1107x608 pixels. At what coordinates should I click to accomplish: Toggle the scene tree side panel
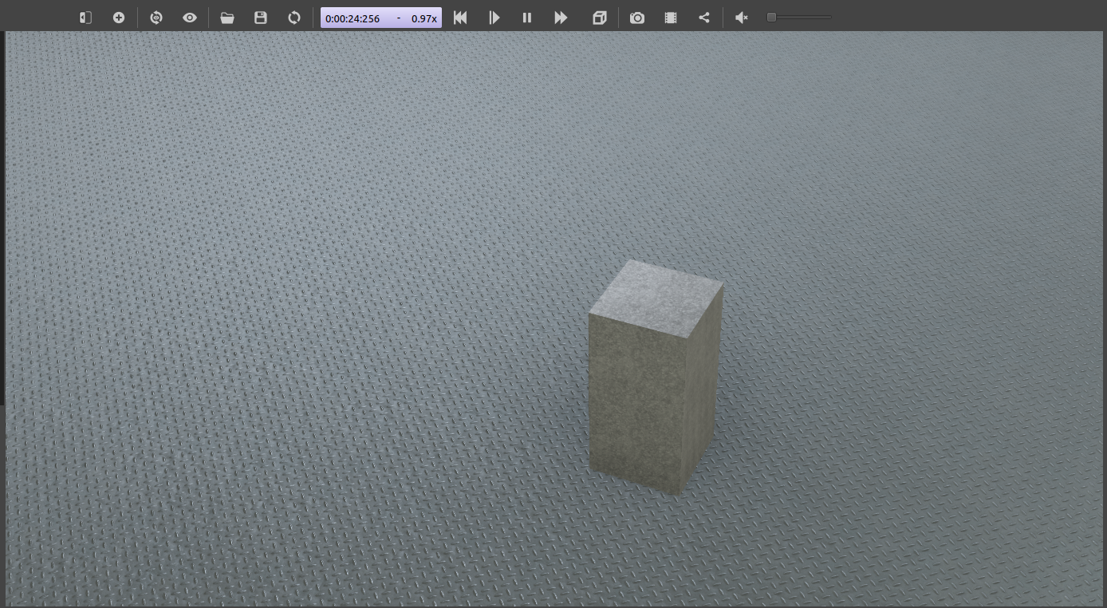85,18
